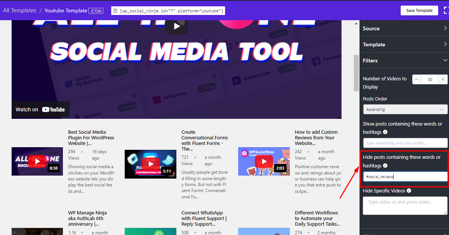This screenshot has width=449, height=235.
Task: Click the Watch on YouTube link
Action: click(x=40, y=109)
